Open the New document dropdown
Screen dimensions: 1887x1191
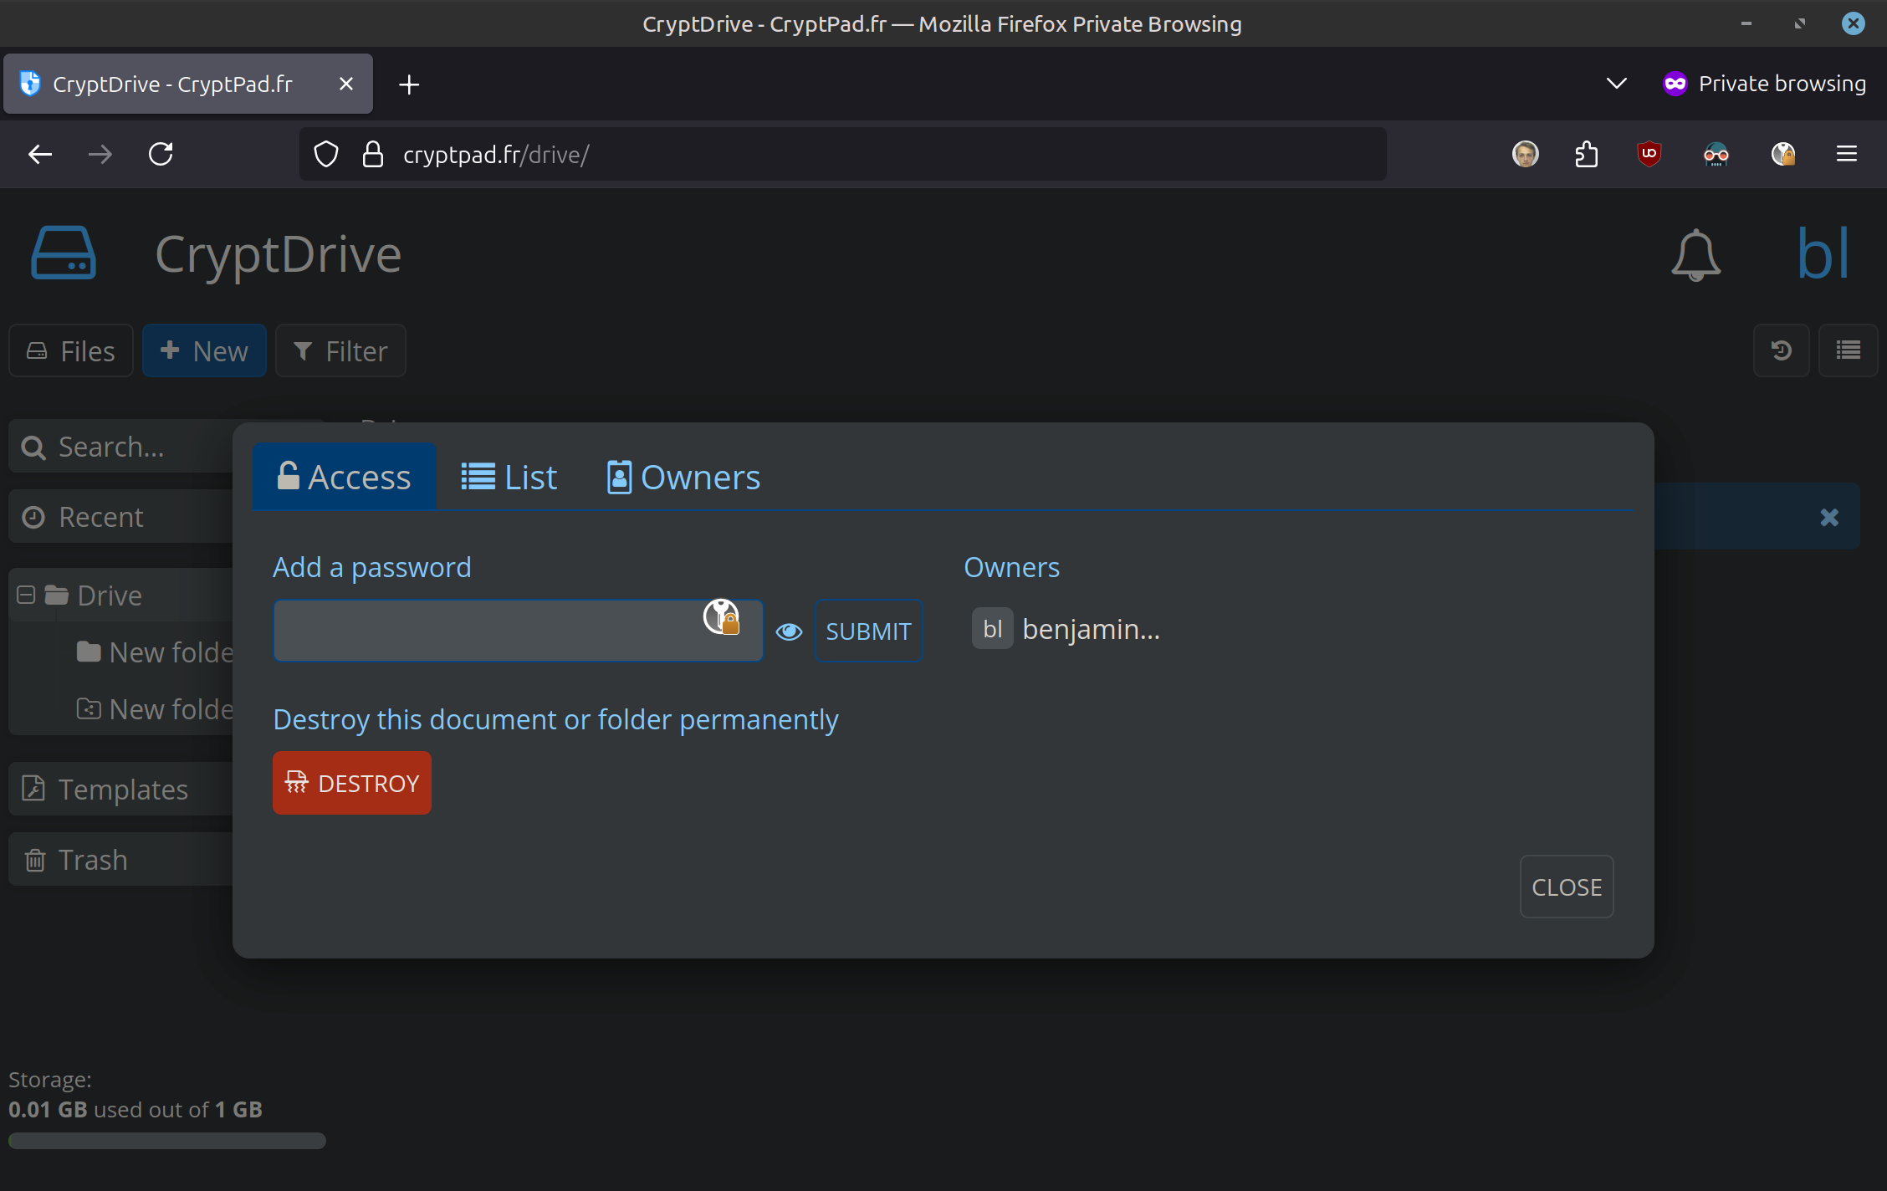204,350
